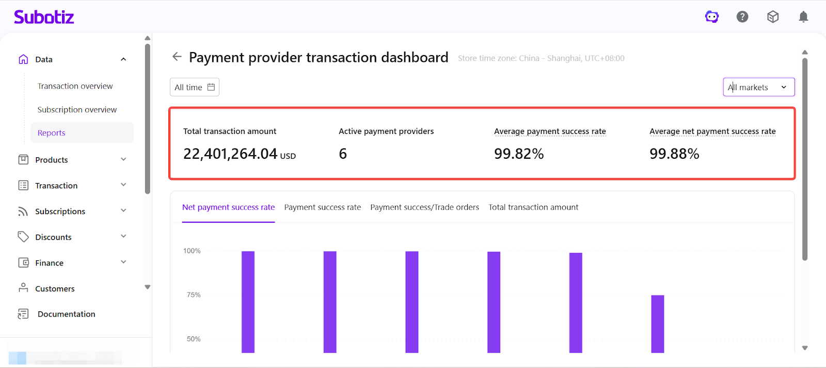Collapse the Data section chevron
The image size is (826, 368).
[123, 59]
